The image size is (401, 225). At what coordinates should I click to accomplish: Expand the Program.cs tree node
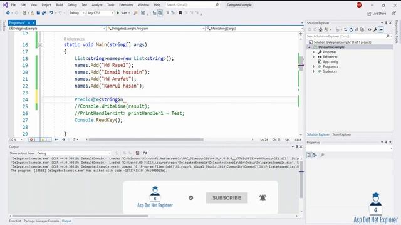313,67
